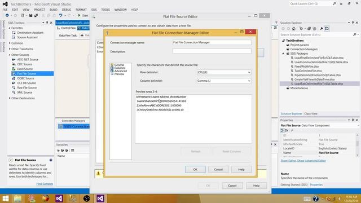The image size is (361, 203).
Task: Switch to the Class View tab
Action: coord(311,114)
